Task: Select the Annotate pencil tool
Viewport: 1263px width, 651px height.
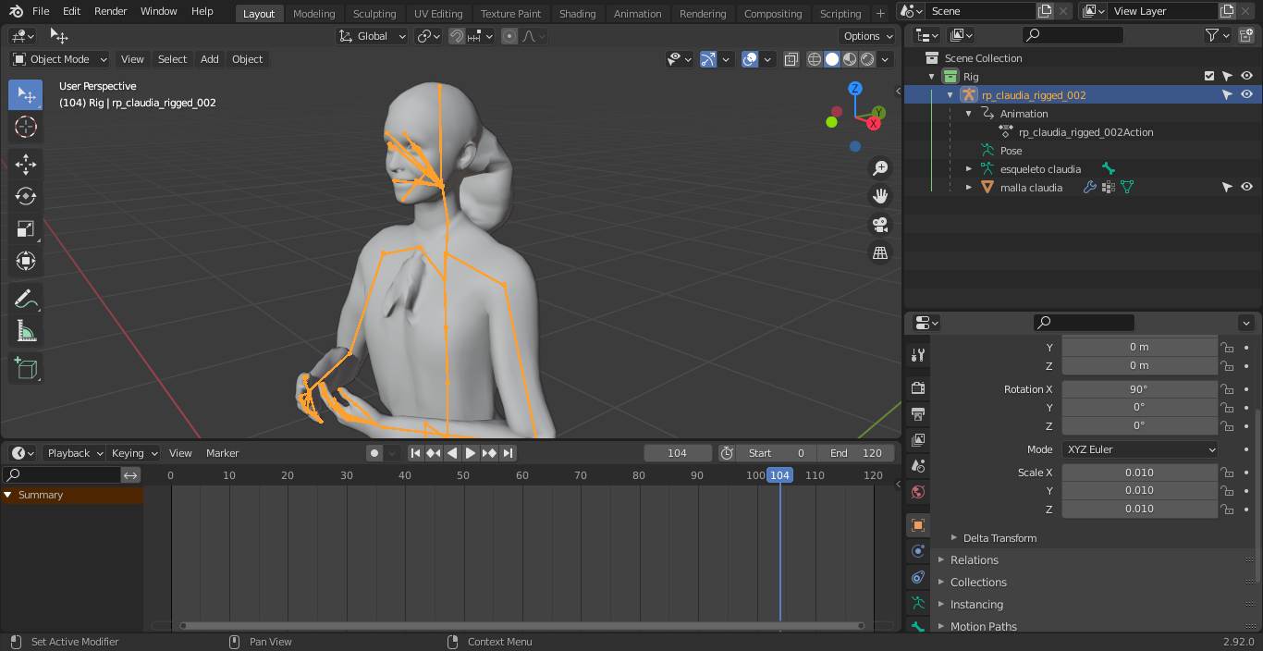Action: click(x=26, y=299)
